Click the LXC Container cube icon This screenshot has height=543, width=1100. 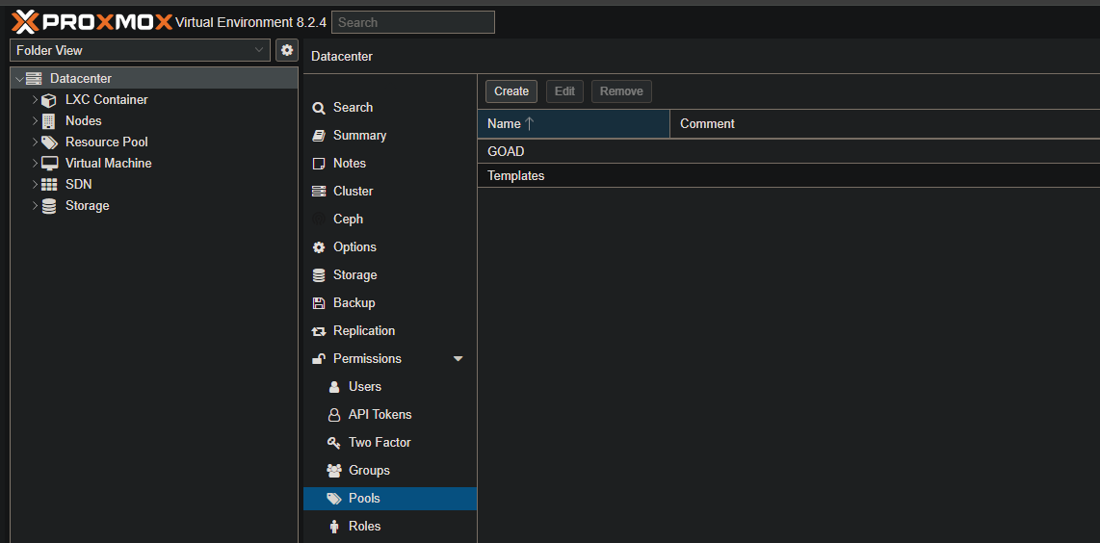pyautogui.click(x=49, y=100)
